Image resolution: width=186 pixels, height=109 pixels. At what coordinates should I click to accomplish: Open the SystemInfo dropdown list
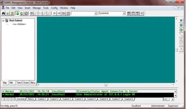point(124,13)
